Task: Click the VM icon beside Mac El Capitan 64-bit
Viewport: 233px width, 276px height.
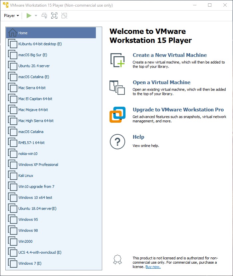Action: click(x=13, y=99)
